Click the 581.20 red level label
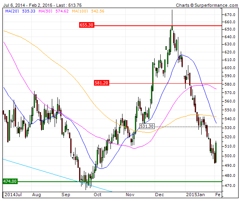Viewport: 241px width, 201px height. [102, 83]
